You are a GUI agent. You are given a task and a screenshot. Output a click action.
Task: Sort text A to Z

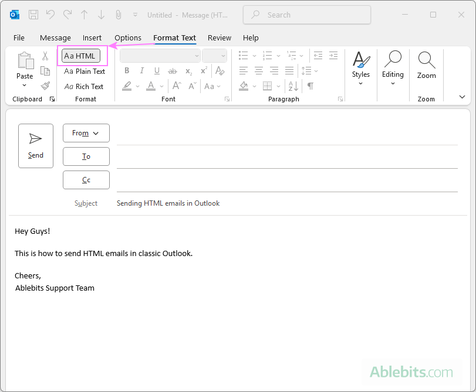pyautogui.click(x=293, y=86)
